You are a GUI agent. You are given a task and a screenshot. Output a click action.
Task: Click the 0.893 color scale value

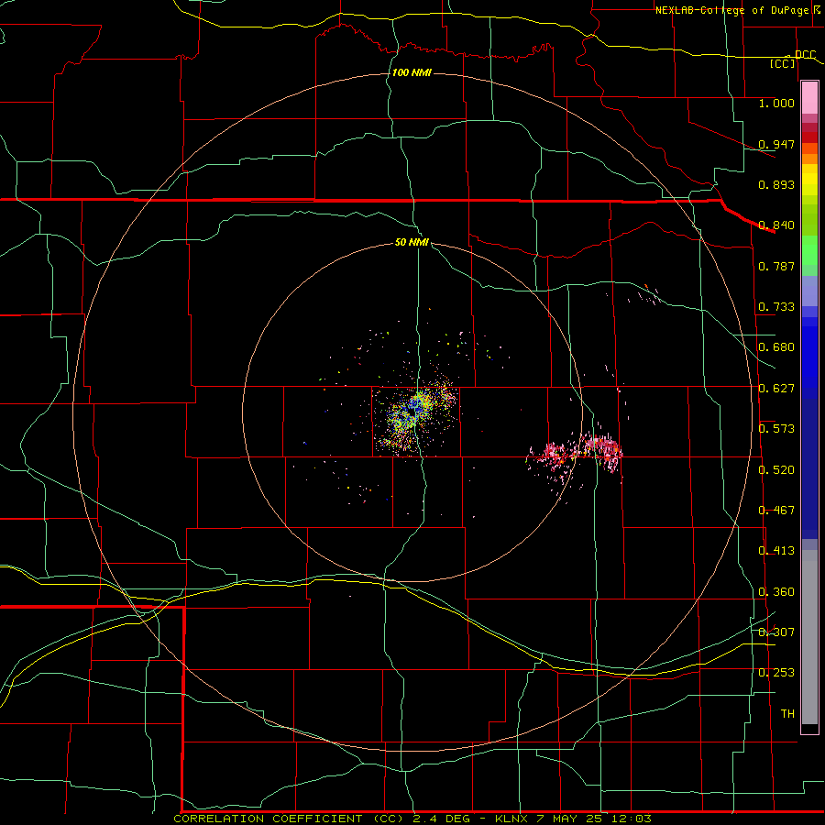pos(776,184)
